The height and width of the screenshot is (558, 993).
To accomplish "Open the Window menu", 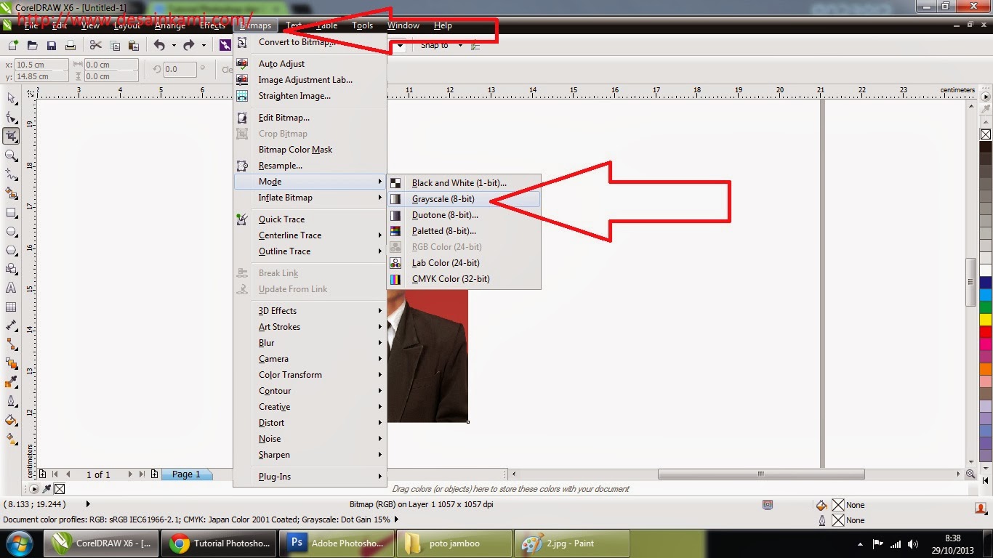I will (x=403, y=25).
